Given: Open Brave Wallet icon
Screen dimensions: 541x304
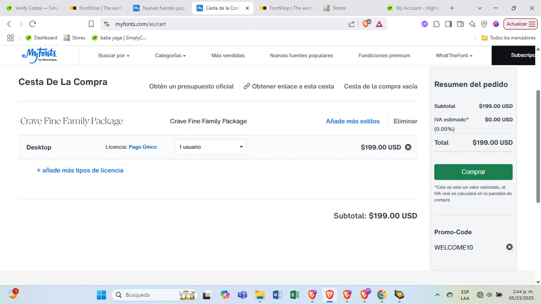Looking at the screenshot, I should pos(460,24).
